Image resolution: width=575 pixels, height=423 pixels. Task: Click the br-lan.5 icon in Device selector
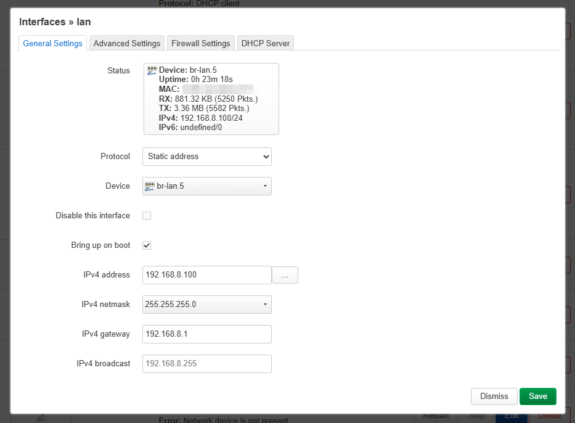150,186
